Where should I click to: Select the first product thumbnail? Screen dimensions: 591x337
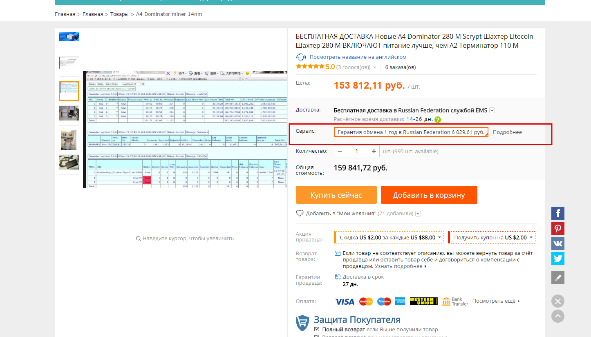pyautogui.click(x=69, y=42)
